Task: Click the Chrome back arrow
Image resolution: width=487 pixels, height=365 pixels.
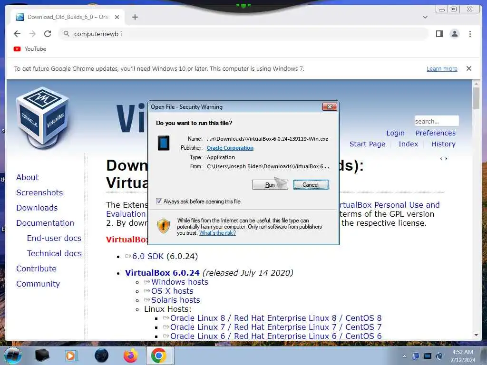Action: [17, 34]
